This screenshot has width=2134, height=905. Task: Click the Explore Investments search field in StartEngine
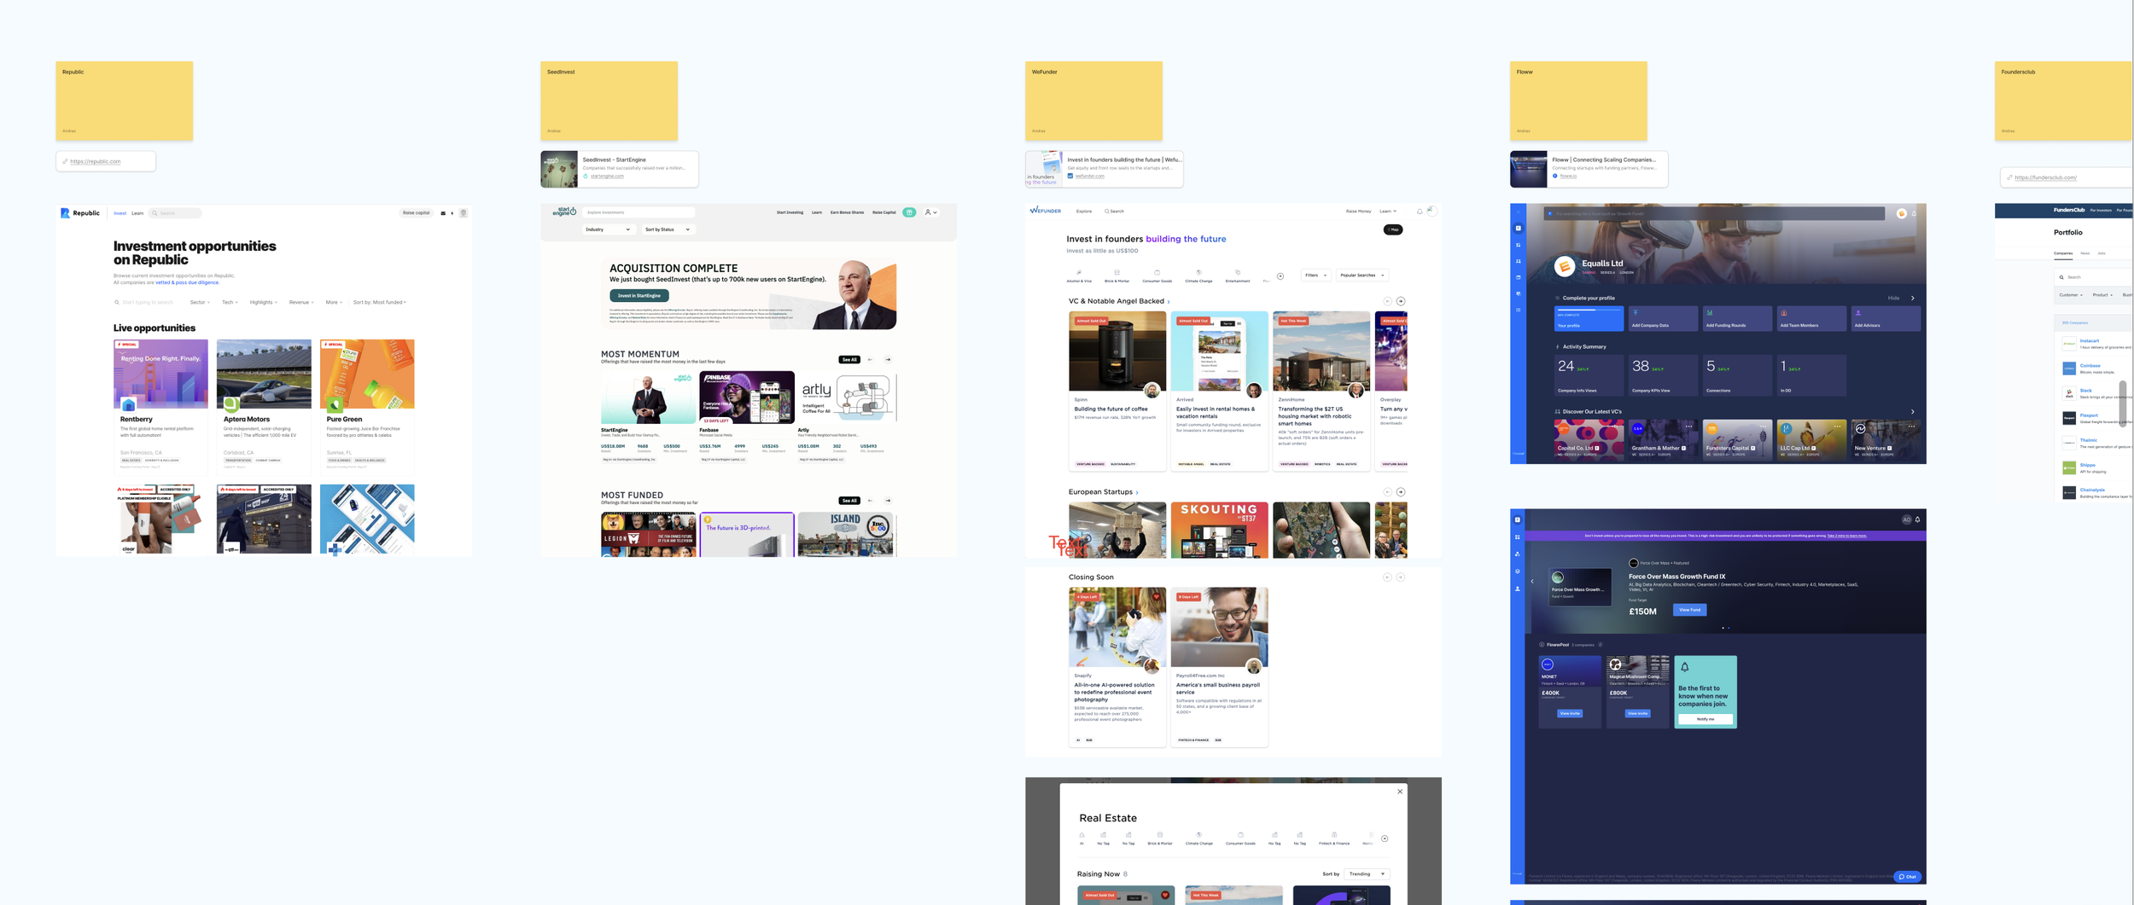(x=638, y=212)
